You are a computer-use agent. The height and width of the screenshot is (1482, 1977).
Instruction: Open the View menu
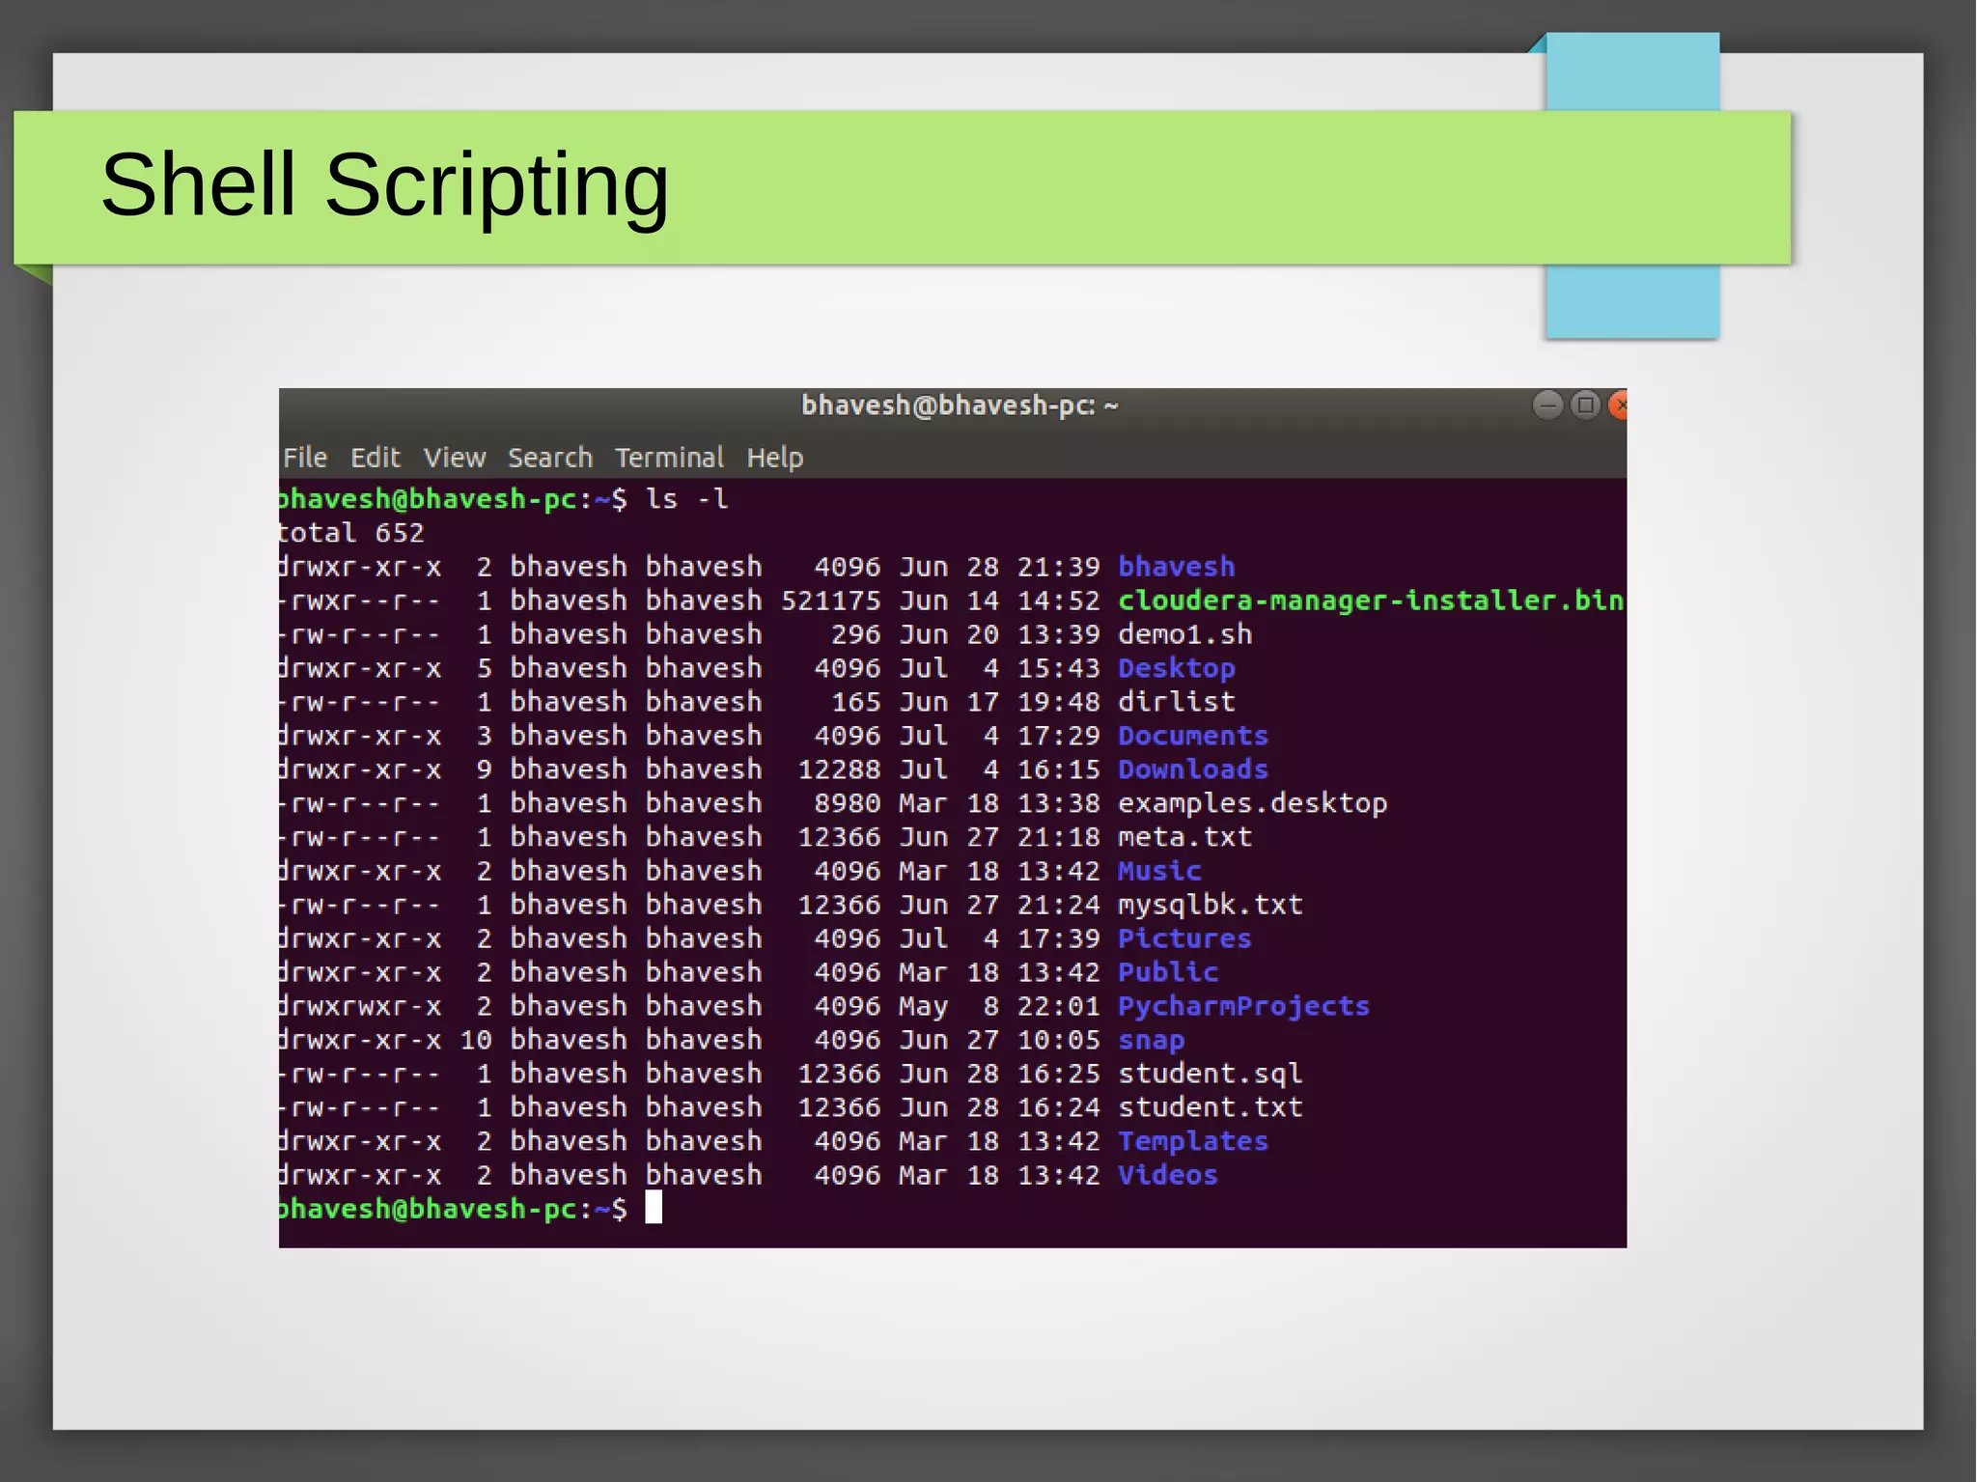[454, 458]
